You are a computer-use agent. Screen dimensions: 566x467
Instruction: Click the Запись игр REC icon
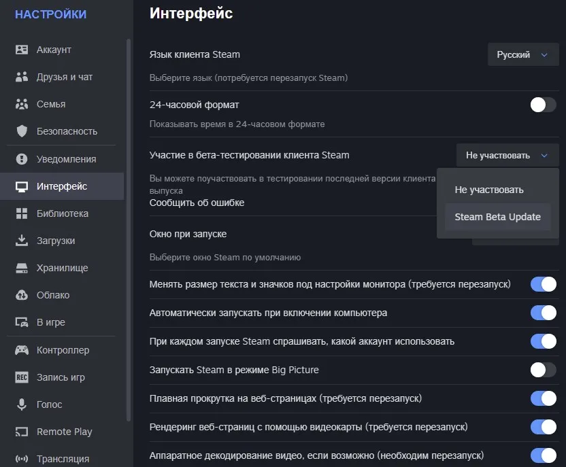(22, 377)
